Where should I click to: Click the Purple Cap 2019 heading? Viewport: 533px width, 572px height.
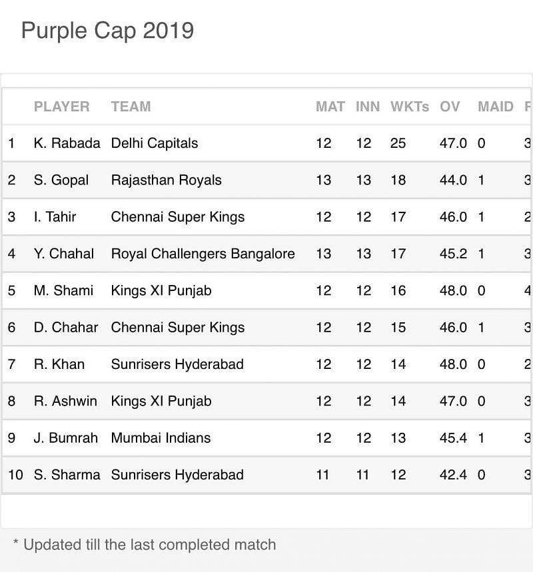(107, 30)
